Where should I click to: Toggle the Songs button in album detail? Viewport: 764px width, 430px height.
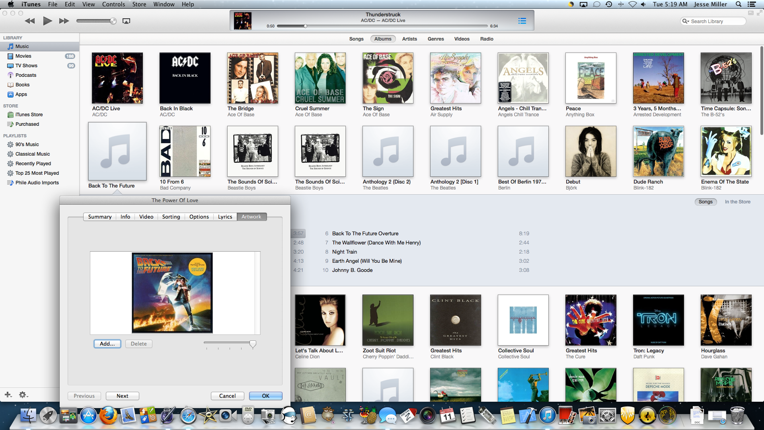(706, 202)
